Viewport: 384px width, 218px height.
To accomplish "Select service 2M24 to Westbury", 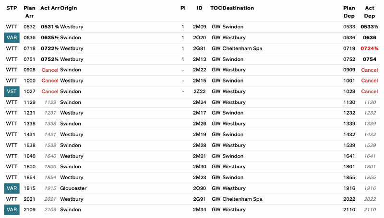I will click(199, 102).
